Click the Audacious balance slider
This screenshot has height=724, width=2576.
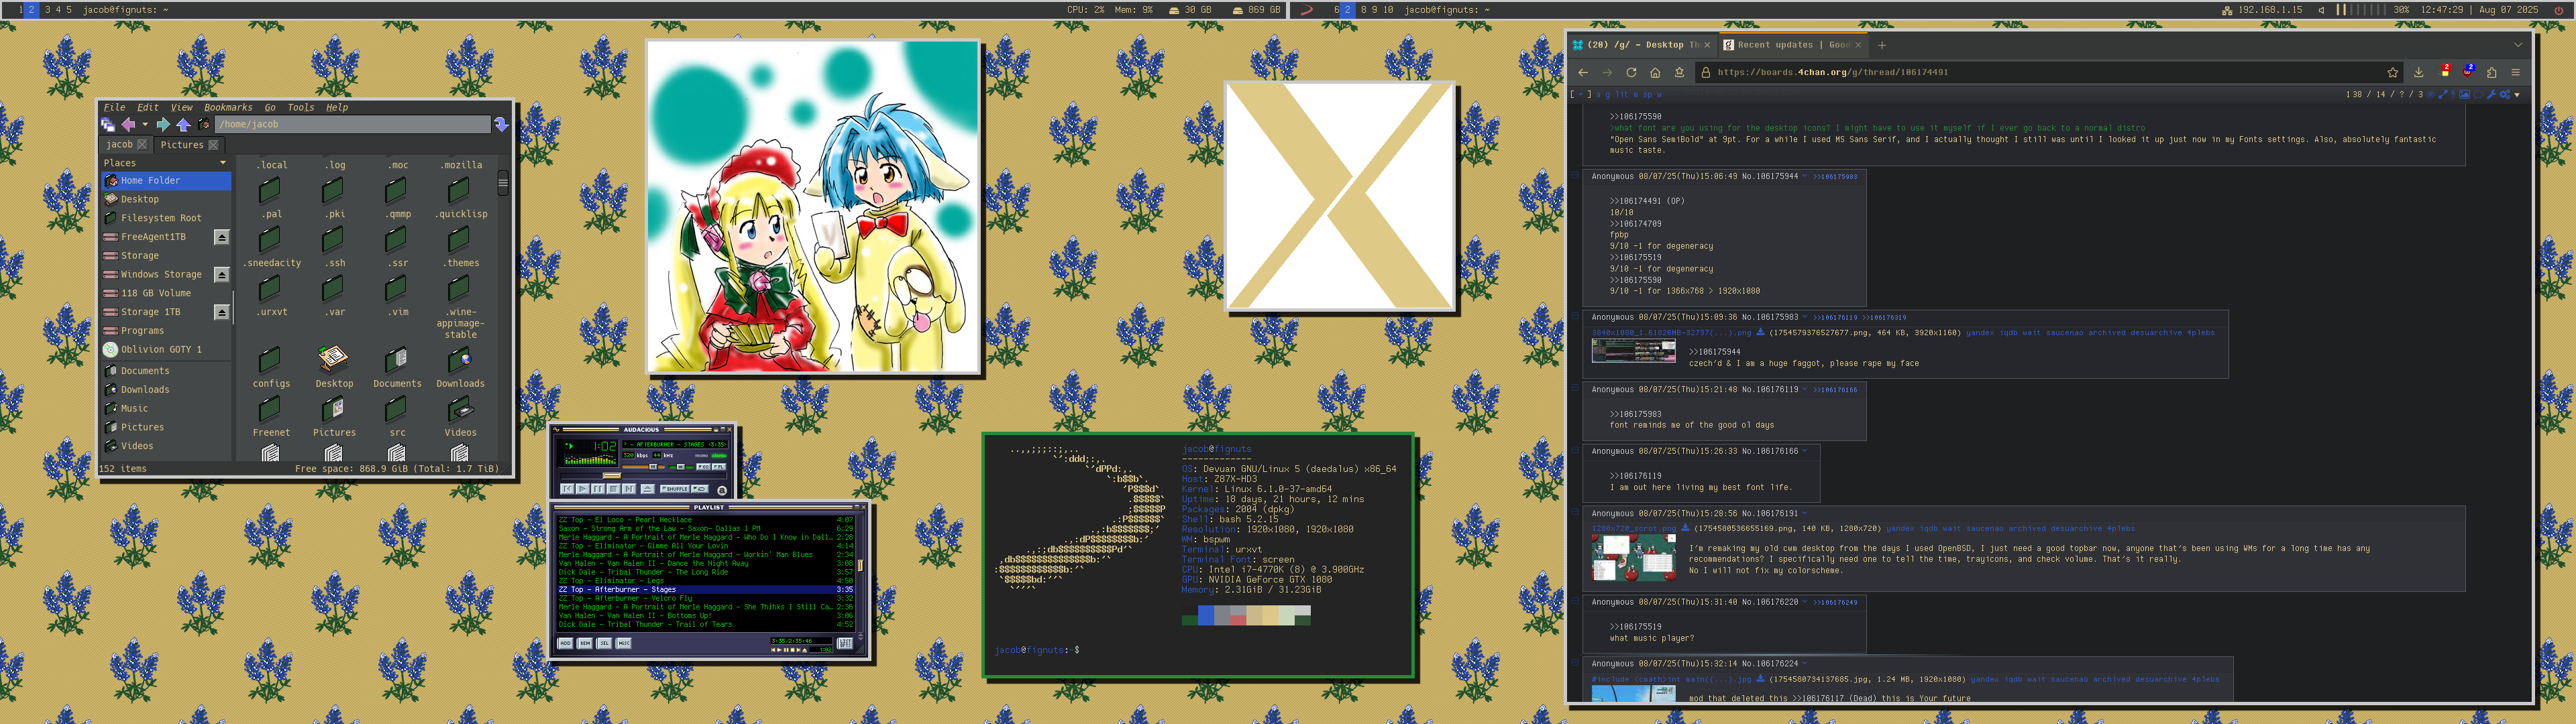point(682,467)
